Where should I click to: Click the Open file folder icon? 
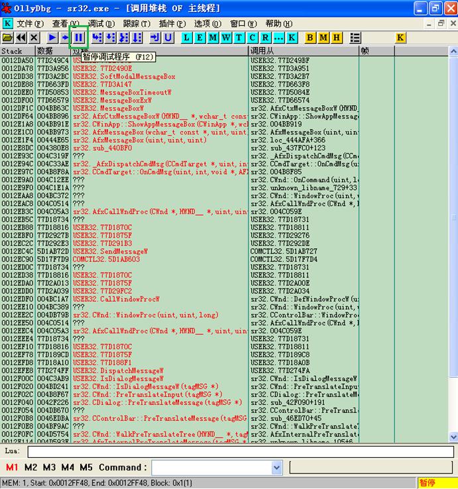point(7,38)
